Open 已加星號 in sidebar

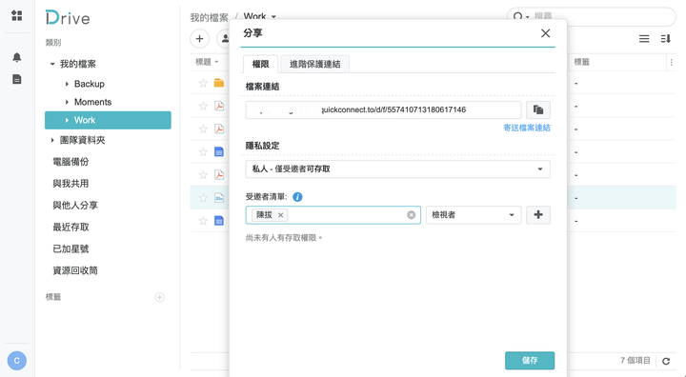pos(71,248)
